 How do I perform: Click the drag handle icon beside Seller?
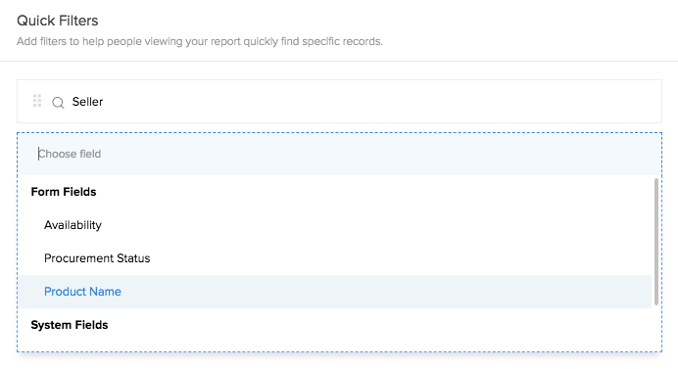coord(37,101)
